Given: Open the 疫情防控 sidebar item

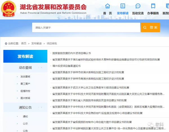Looking at the screenshot, I should coord(25,91).
